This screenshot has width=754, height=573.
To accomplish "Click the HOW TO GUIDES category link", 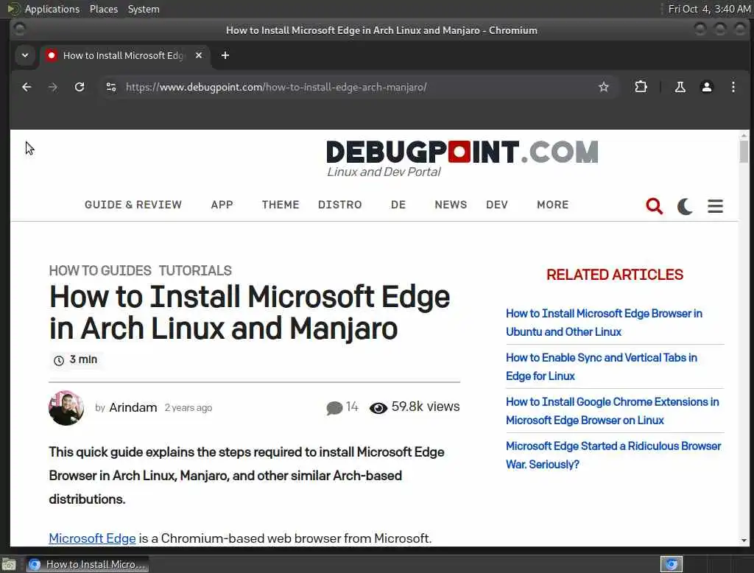I will (100, 271).
